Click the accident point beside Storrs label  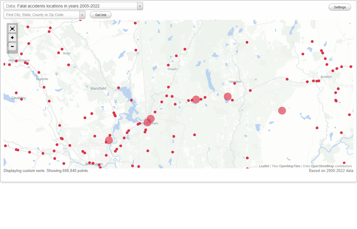click(59, 53)
